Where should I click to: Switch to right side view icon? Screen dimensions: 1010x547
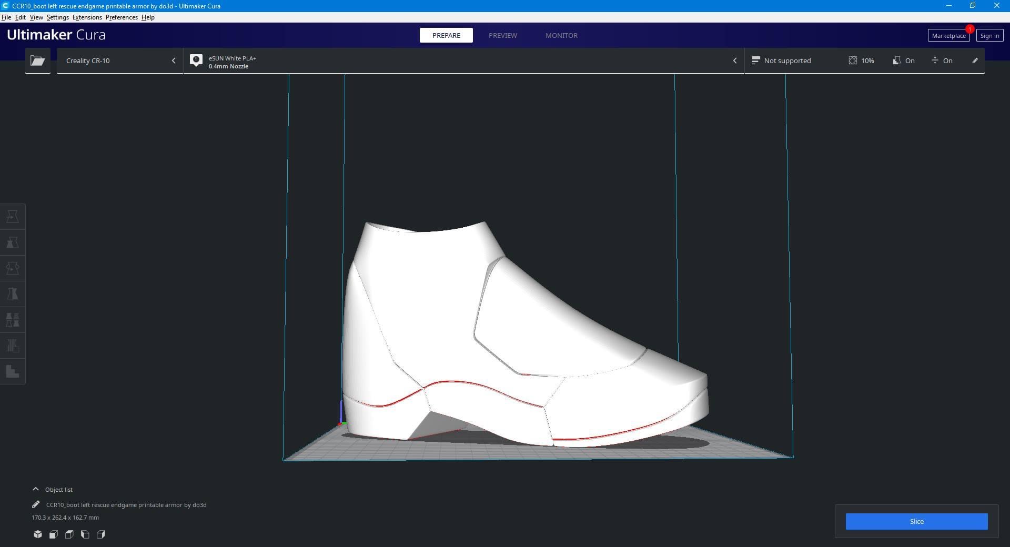(x=101, y=534)
